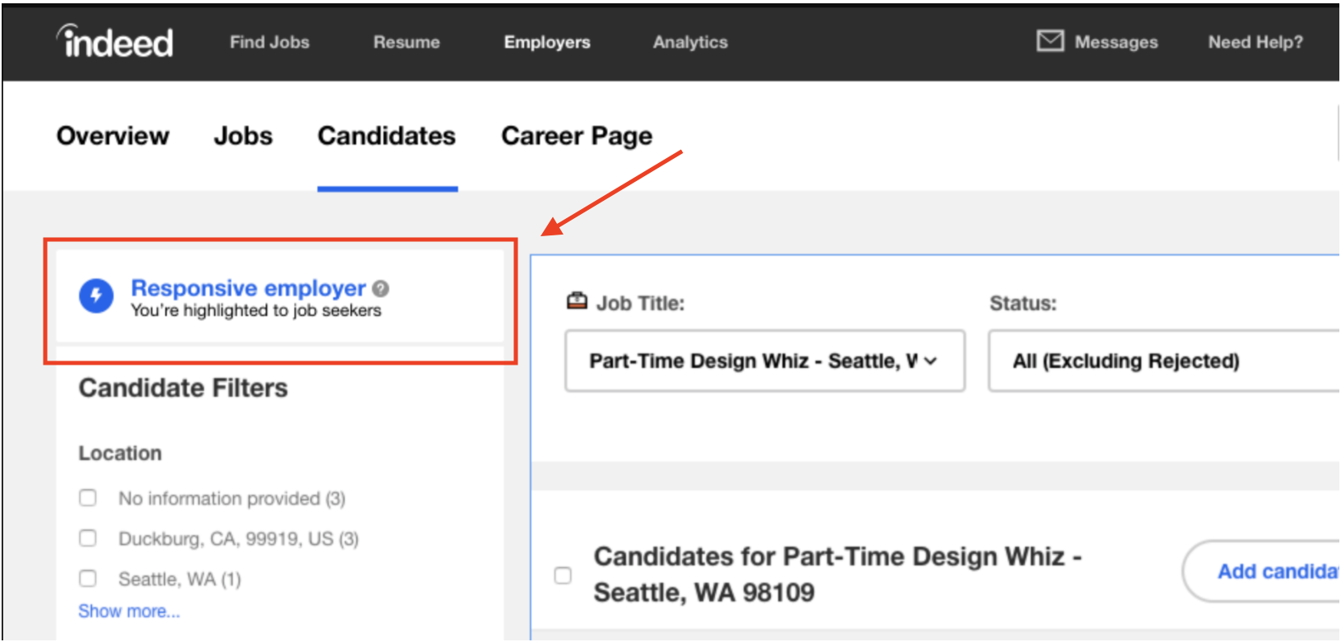The image size is (1341, 642).
Task: Select the Candidates tab
Action: (387, 136)
